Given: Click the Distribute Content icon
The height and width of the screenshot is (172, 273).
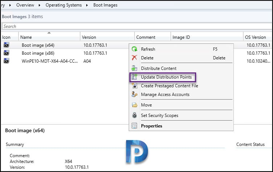Looking at the screenshot, I should tap(135, 68).
